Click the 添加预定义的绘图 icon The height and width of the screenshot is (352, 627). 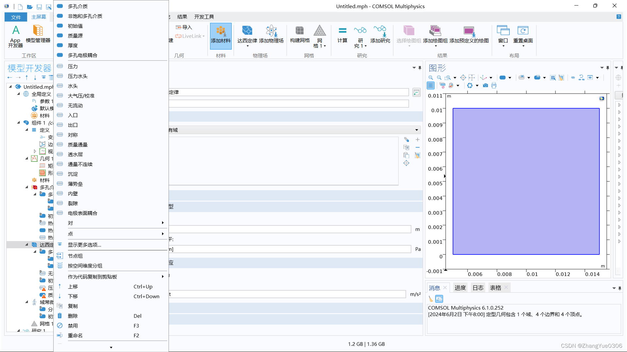click(469, 34)
